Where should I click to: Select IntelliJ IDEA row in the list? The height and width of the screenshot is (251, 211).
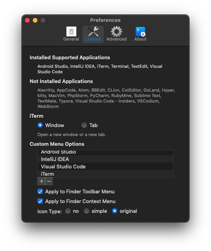105,159
